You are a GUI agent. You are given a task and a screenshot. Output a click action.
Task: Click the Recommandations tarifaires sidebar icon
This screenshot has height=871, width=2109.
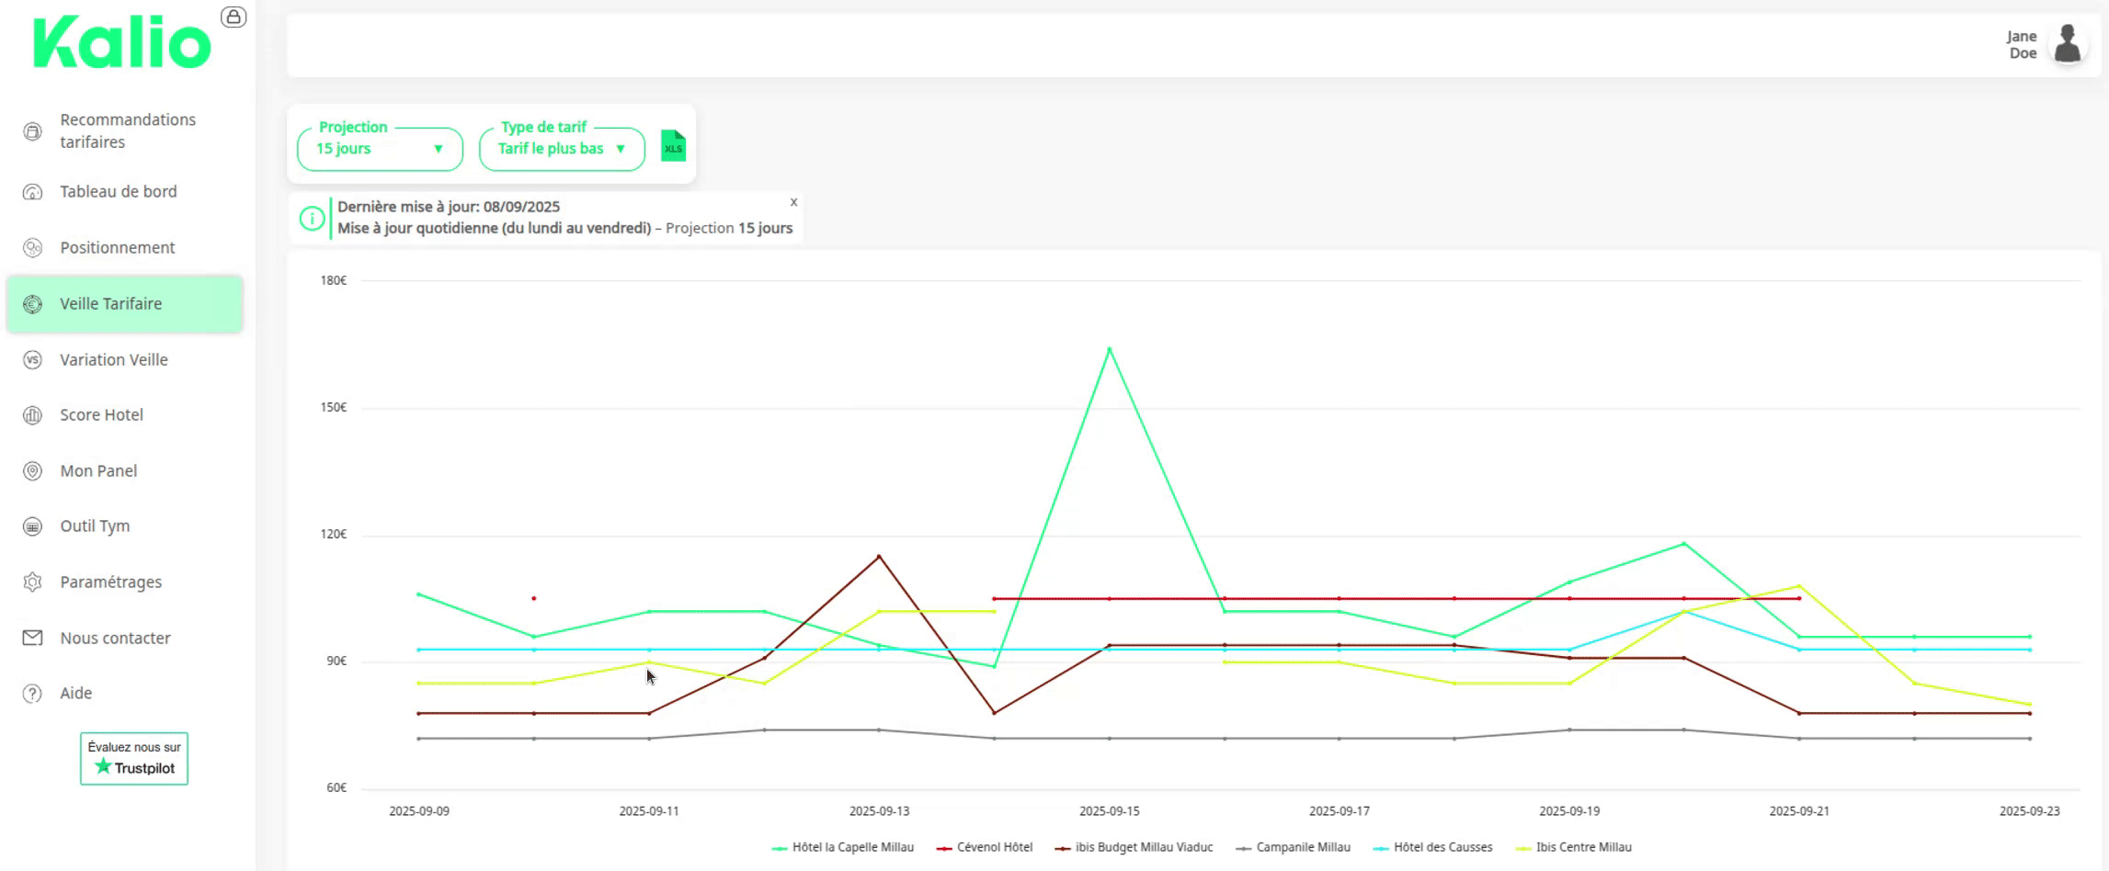(x=32, y=131)
